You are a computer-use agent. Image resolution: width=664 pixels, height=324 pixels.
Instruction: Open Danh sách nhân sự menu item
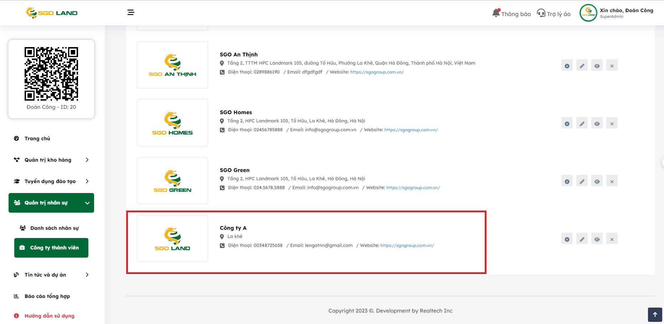coord(54,228)
